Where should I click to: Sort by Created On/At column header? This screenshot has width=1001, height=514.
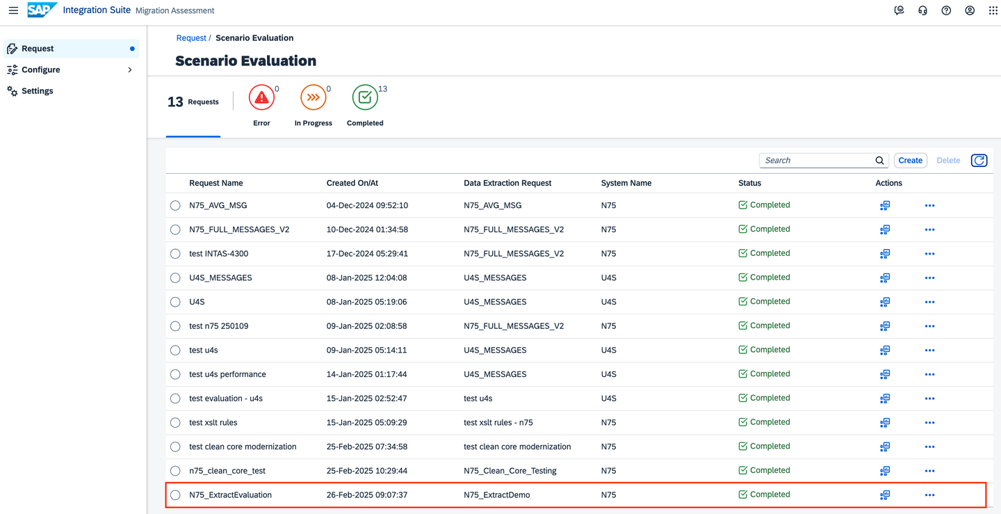tap(352, 184)
